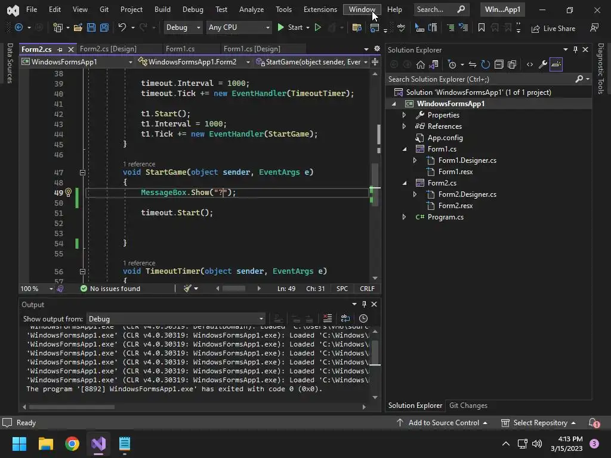Screen dimensions: 611x458
Task: Open the Extensions menu
Action: click(x=320, y=10)
